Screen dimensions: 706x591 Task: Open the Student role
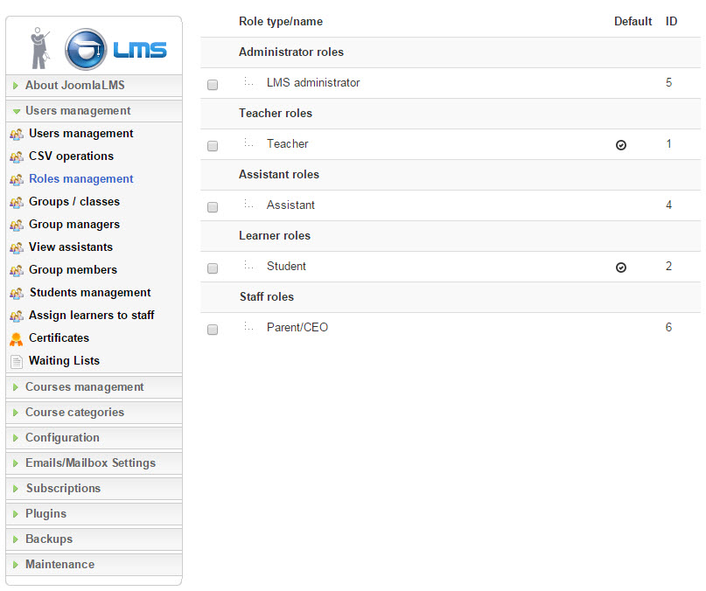(286, 267)
